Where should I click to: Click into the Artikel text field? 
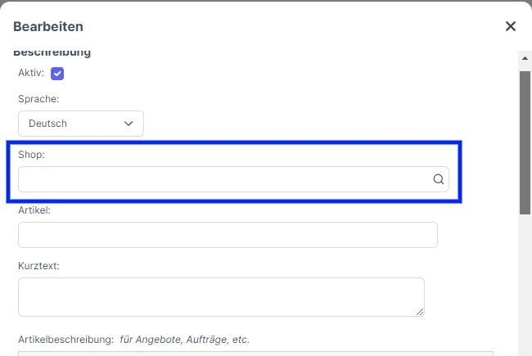[x=228, y=235]
